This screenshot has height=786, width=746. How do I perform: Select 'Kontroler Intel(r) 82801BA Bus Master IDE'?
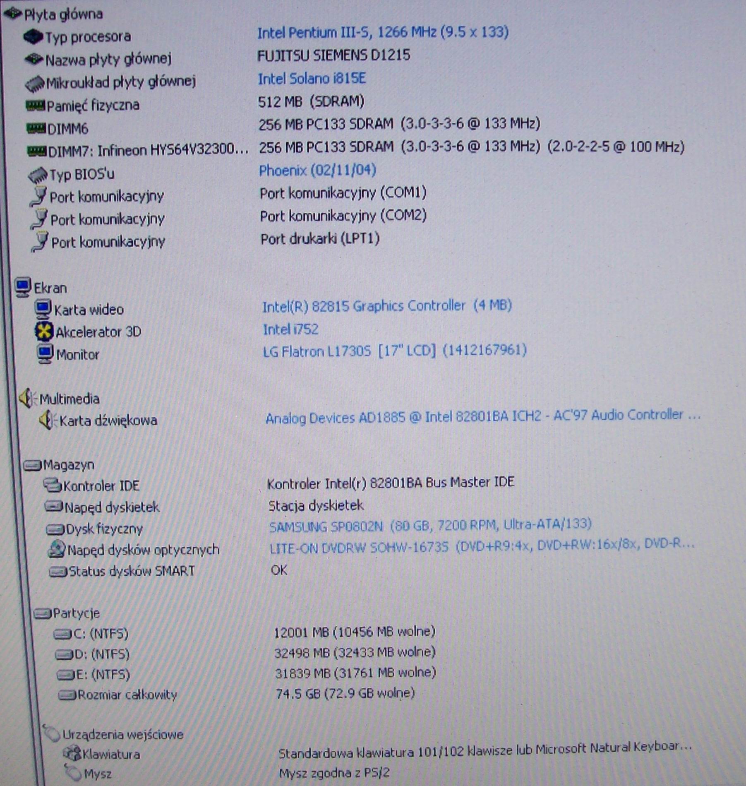tap(391, 483)
